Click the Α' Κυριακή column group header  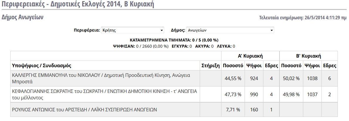(x=250, y=56)
